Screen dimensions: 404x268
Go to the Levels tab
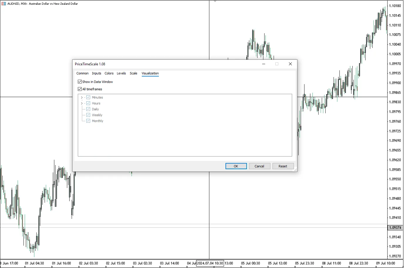(121, 74)
